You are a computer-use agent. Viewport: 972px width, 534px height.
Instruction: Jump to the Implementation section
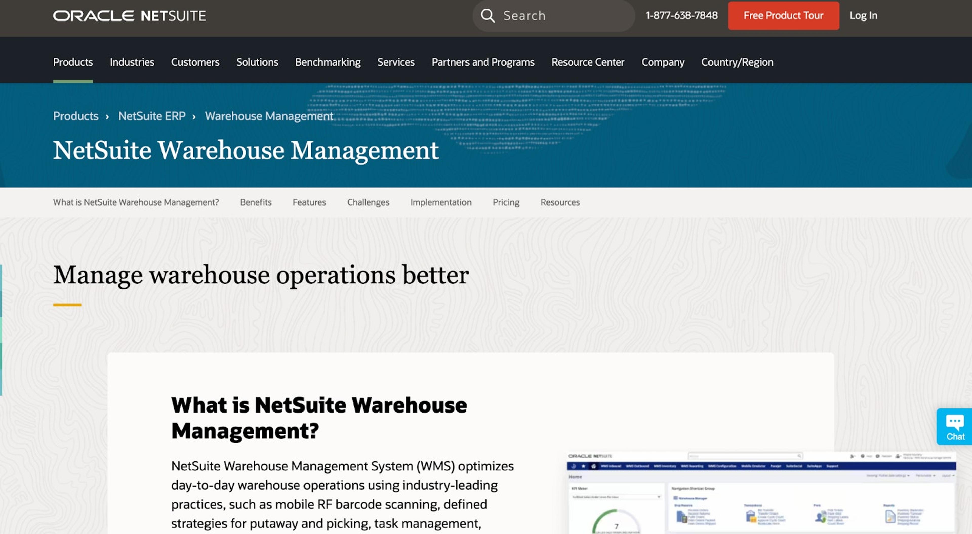441,202
